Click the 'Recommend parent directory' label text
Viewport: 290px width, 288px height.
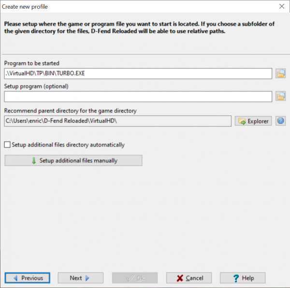[71, 111]
